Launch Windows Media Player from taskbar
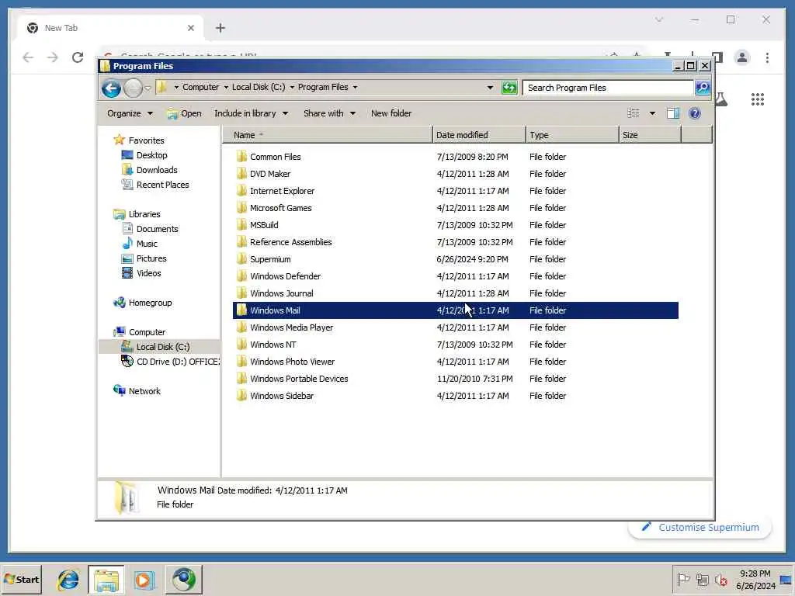 pyautogui.click(x=144, y=580)
